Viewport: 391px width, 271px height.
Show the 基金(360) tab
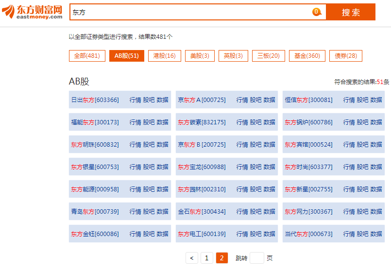point(307,55)
